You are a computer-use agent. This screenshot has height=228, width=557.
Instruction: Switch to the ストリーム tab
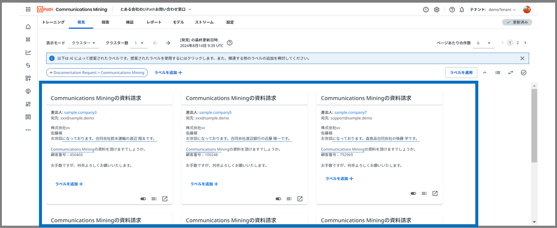click(x=204, y=22)
